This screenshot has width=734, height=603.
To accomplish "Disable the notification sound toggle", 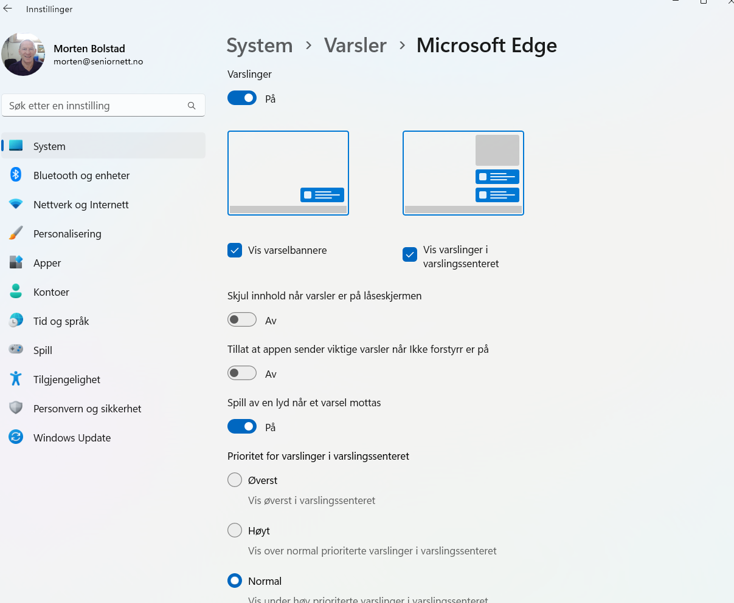I will point(242,427).
